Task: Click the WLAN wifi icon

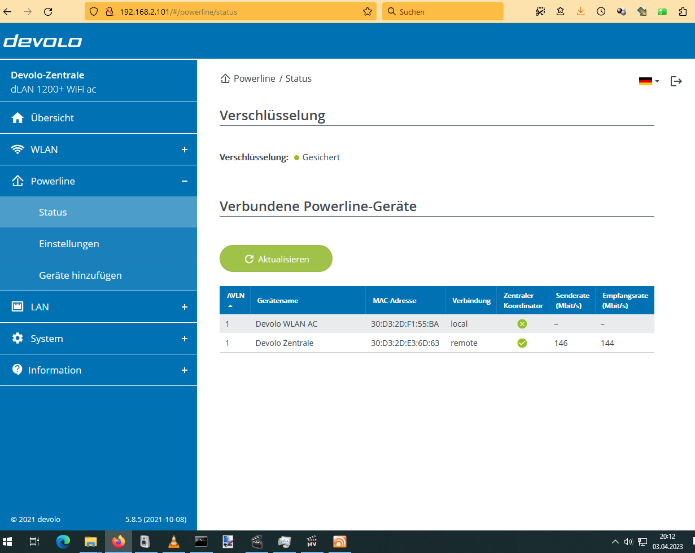Action: [18, 150]
